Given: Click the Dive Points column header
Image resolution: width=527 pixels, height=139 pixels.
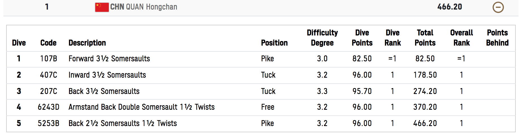Looking at the screenshot, I should [x=362, y=38].
